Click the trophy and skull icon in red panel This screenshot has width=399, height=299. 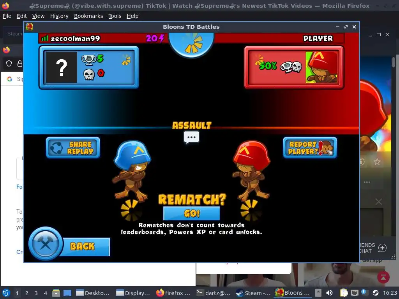pyautogui.click(x=291, y=67)
